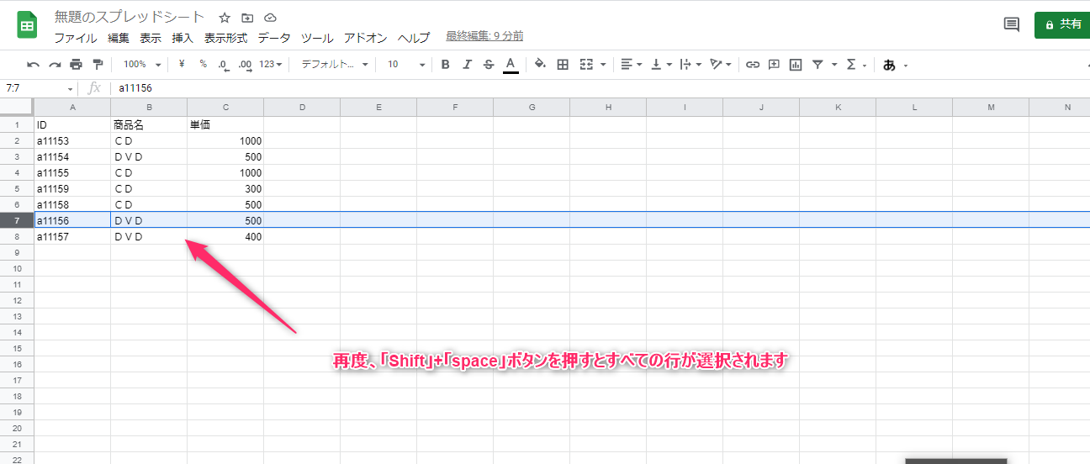Toggle bold formatting

446,65
